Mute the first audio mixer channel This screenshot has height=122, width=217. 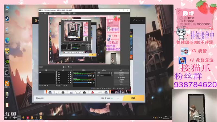click(x=91, y=76)
